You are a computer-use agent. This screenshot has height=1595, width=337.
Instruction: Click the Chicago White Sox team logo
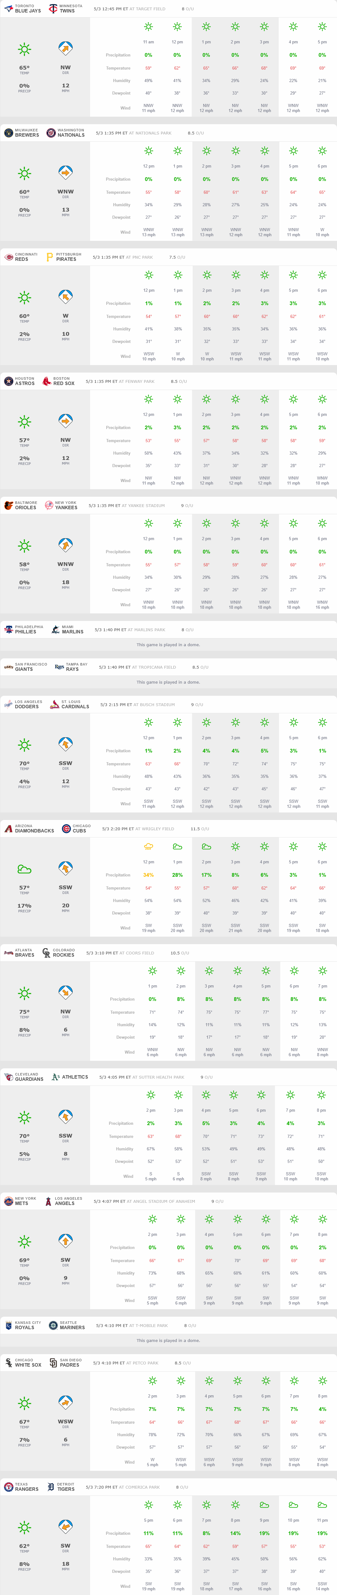point(9,1363)
